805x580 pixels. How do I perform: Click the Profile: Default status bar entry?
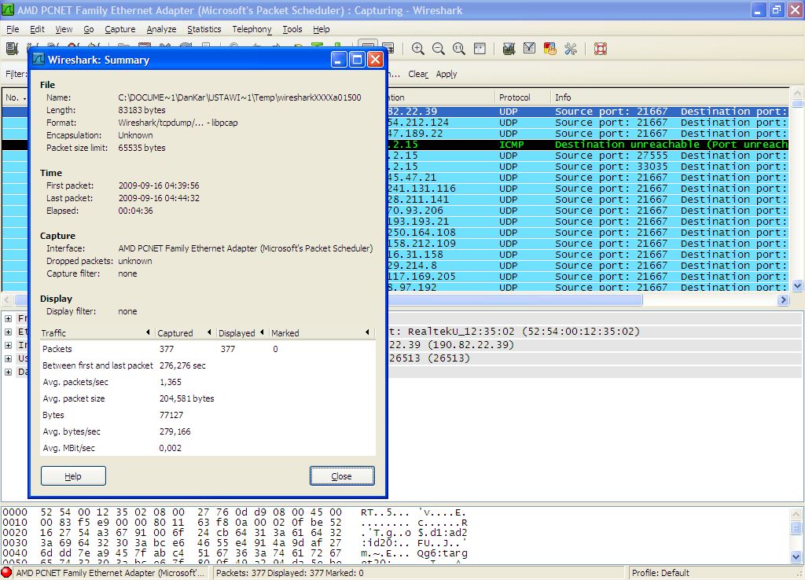[660, 573]
